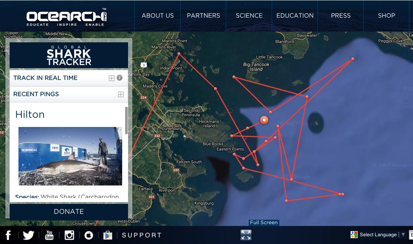Click the Second Peninsula map label

[x=191, y=113]
